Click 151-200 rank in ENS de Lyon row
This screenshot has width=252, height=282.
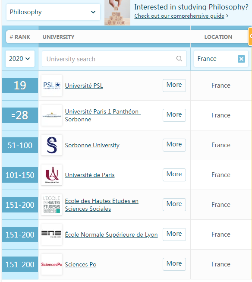click(20, 234)
